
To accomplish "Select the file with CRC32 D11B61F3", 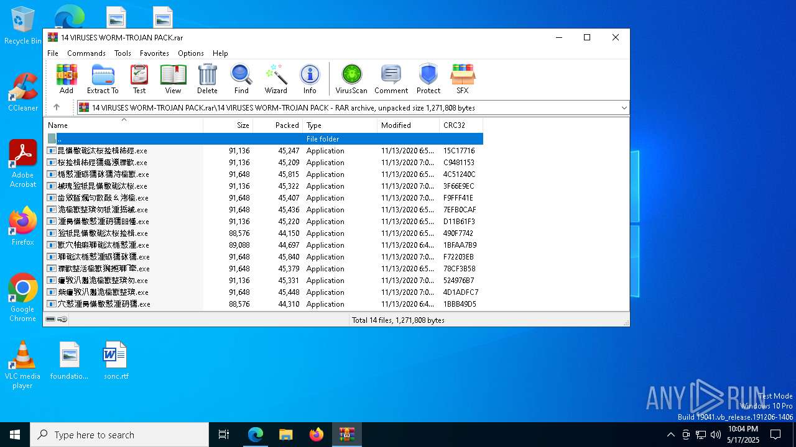I will coord(264,222).
